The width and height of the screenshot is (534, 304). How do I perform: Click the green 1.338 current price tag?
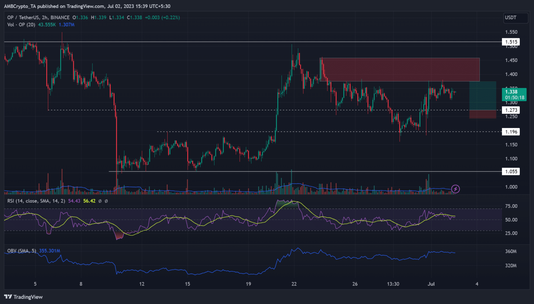(514, 94)
